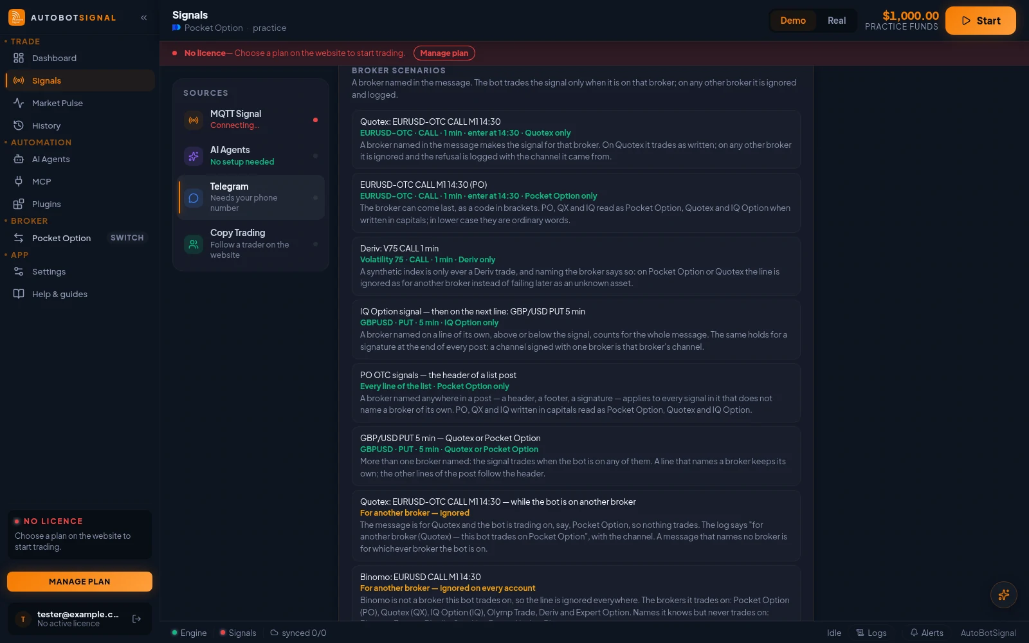Click the orange MANAGE PLAN button
This screenshot has width=1029, height=643.
click(x=80, y=581)
